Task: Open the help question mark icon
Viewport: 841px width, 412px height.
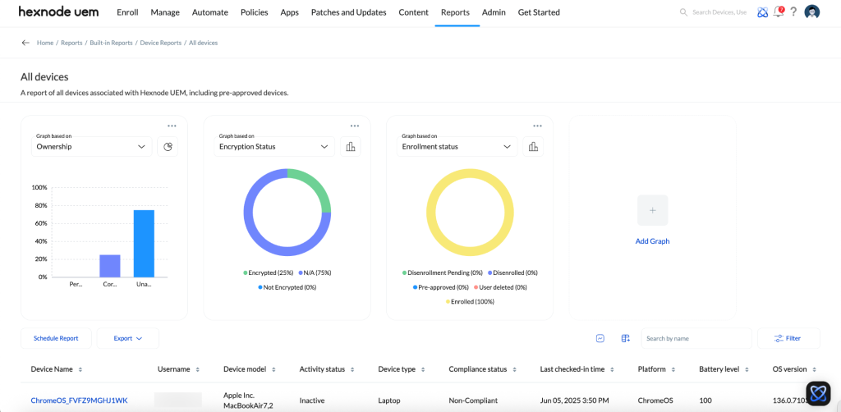Action: tap(794, 12)
